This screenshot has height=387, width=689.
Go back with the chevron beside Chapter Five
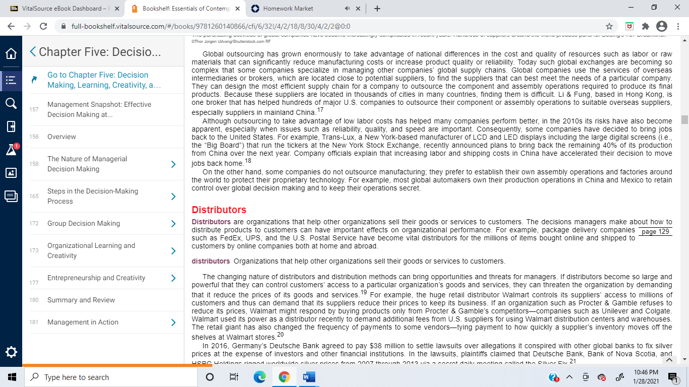[33, 51]
